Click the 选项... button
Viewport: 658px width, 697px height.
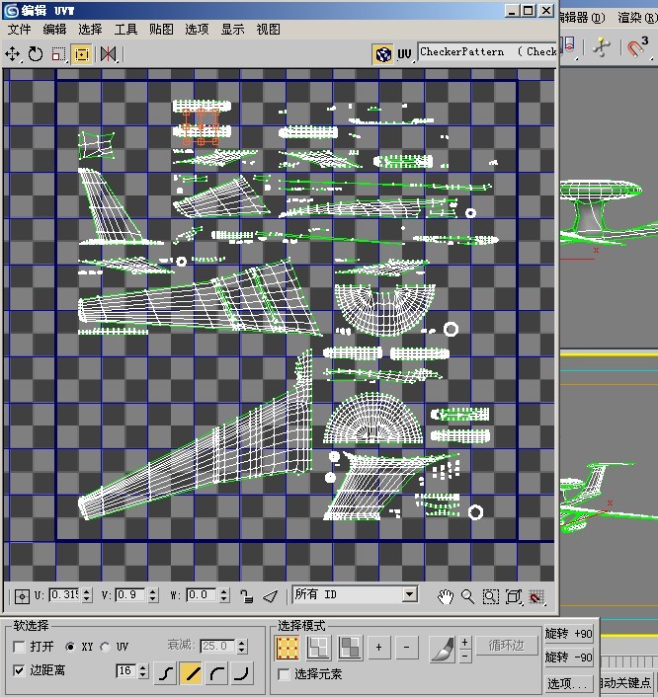pos(568,682)
